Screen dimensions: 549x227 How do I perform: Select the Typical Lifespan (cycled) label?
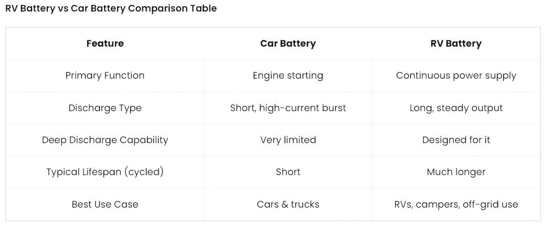[105, 172]
